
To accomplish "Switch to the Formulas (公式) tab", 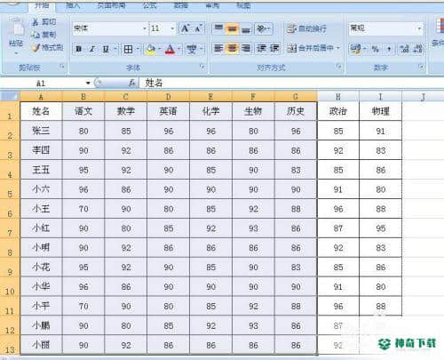I will [150, 5].
